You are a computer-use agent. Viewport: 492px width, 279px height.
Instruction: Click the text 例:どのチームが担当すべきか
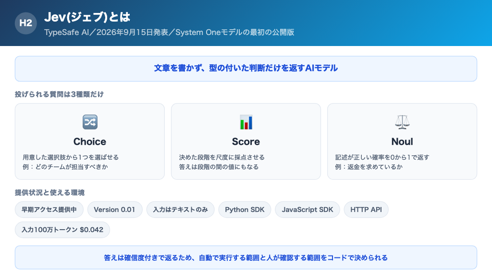pos(65,167)
